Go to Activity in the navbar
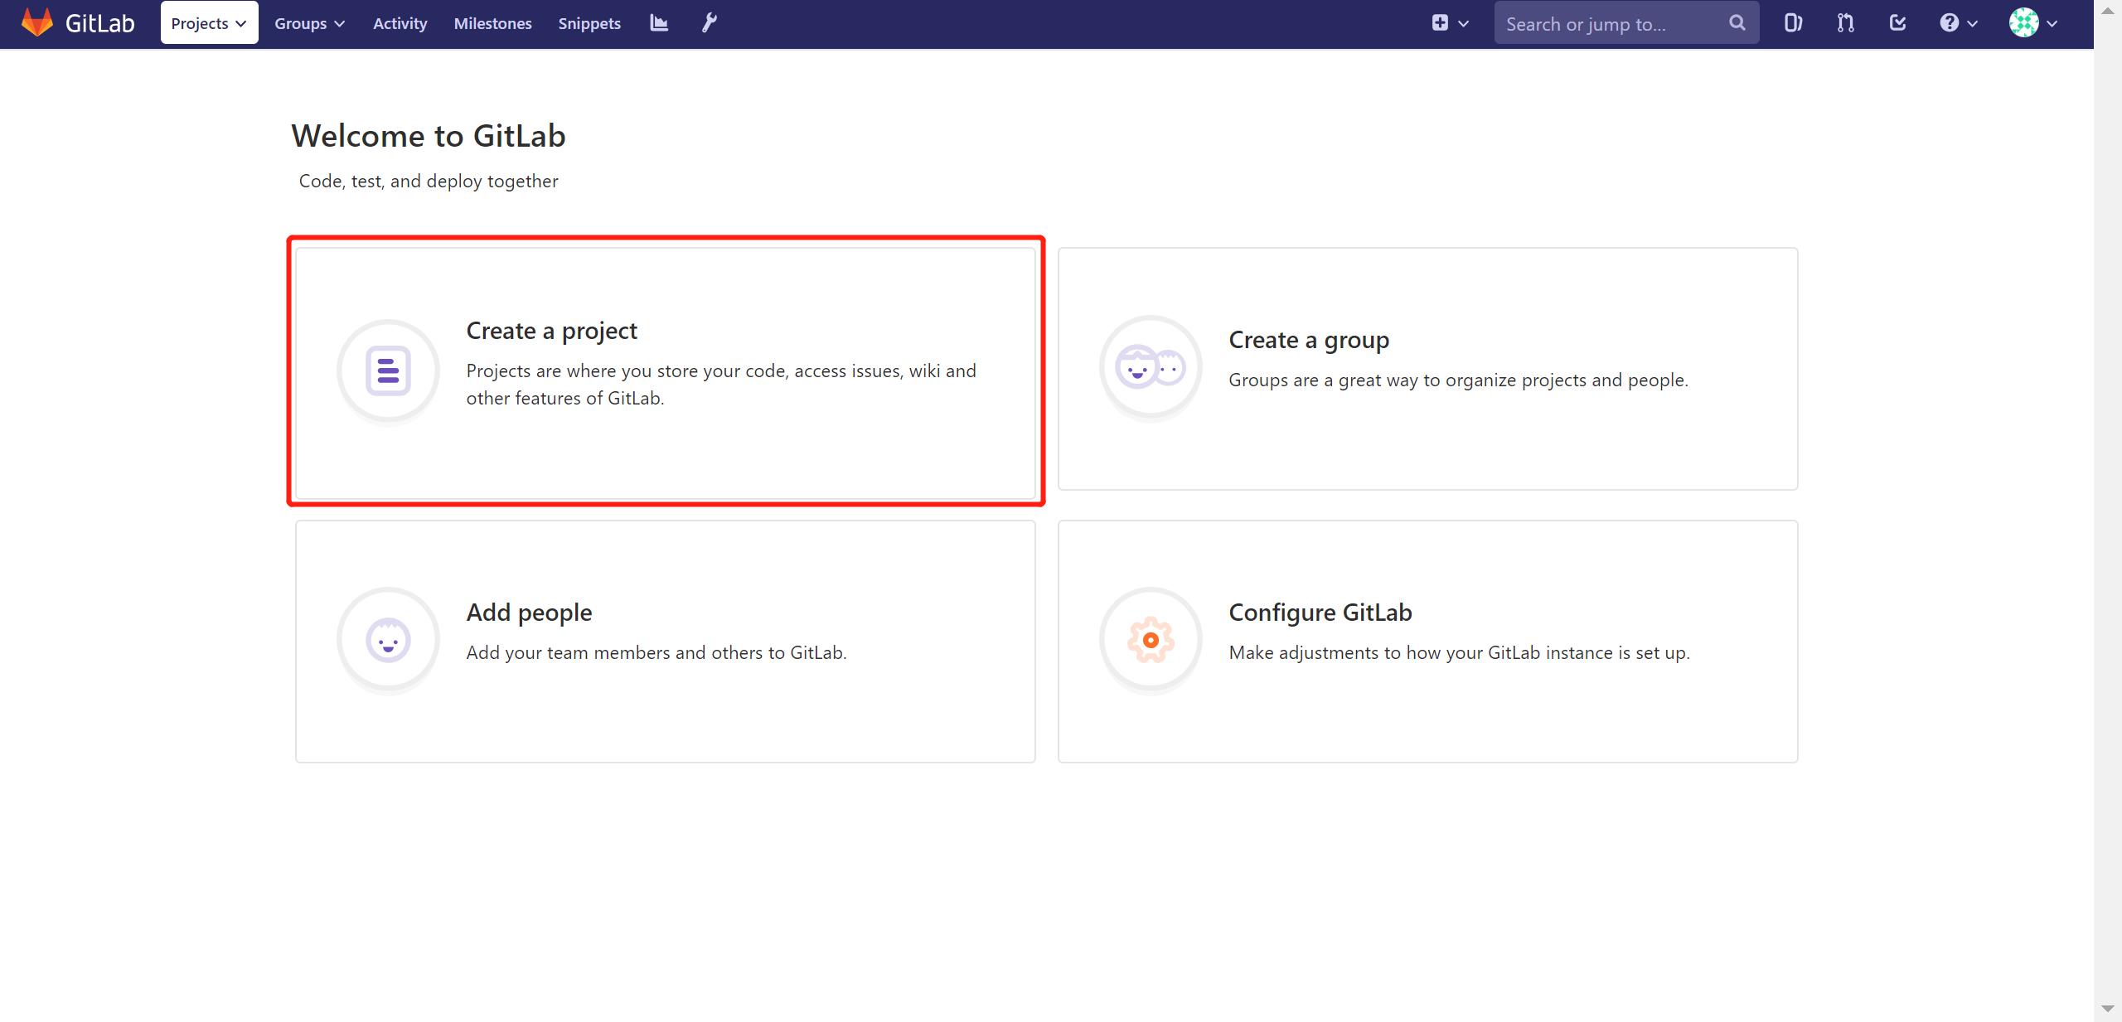This screenshot has width=2122, height=1022. tap(400, 23)
